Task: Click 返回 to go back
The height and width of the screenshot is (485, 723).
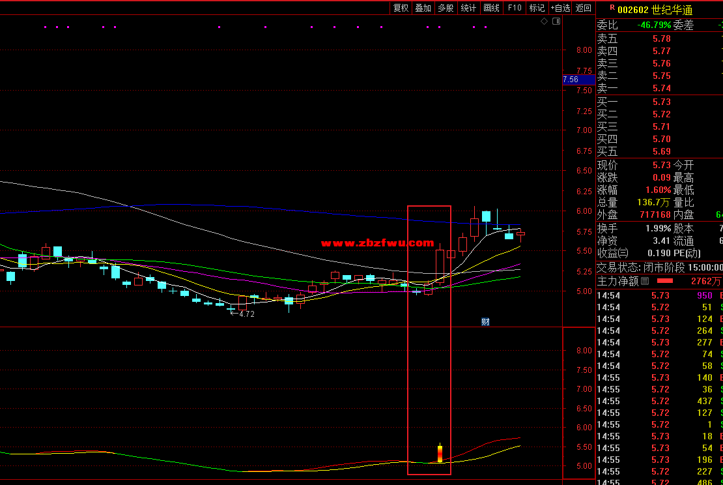Action: (x=584, y=8)
